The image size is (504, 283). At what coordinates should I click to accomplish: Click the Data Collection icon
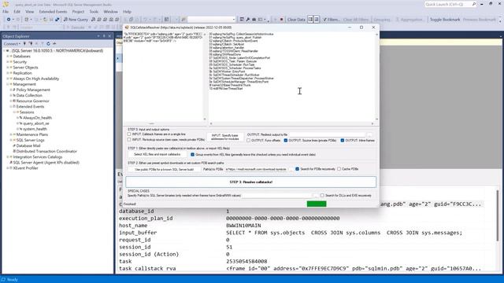[14, 96]
